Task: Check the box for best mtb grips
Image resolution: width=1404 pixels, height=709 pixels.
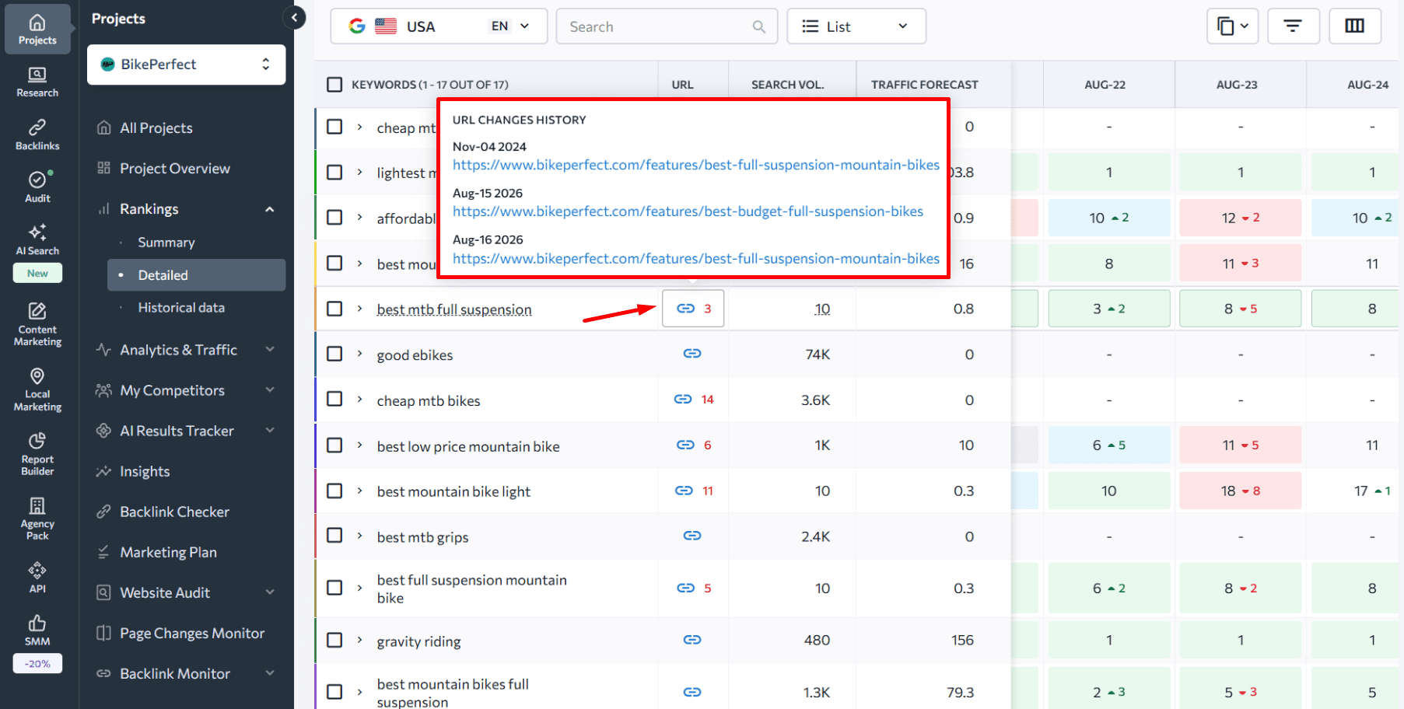Action: [334, 536]
